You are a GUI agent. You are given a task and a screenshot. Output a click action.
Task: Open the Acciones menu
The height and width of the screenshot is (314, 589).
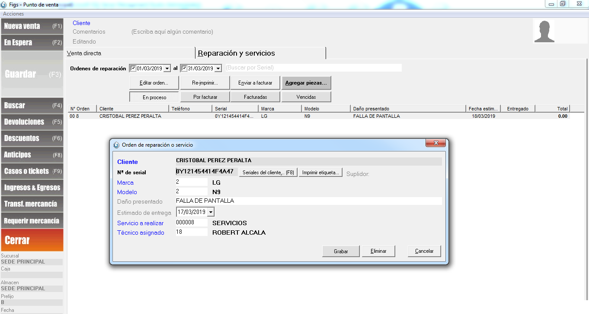click(13, 13)
